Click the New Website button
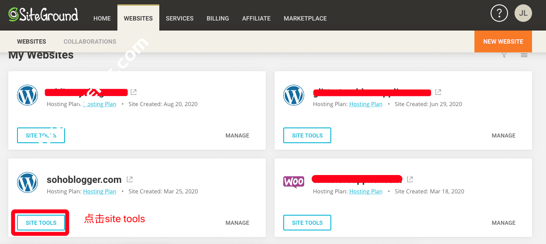 [503, 41]
